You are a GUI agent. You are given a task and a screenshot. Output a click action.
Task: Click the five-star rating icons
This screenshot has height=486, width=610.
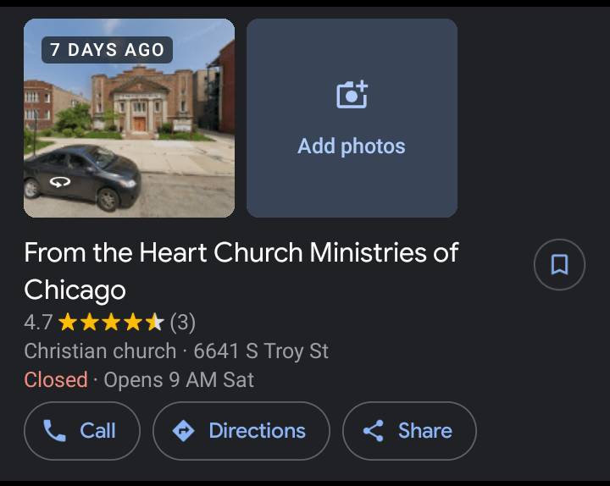point(111,323)
